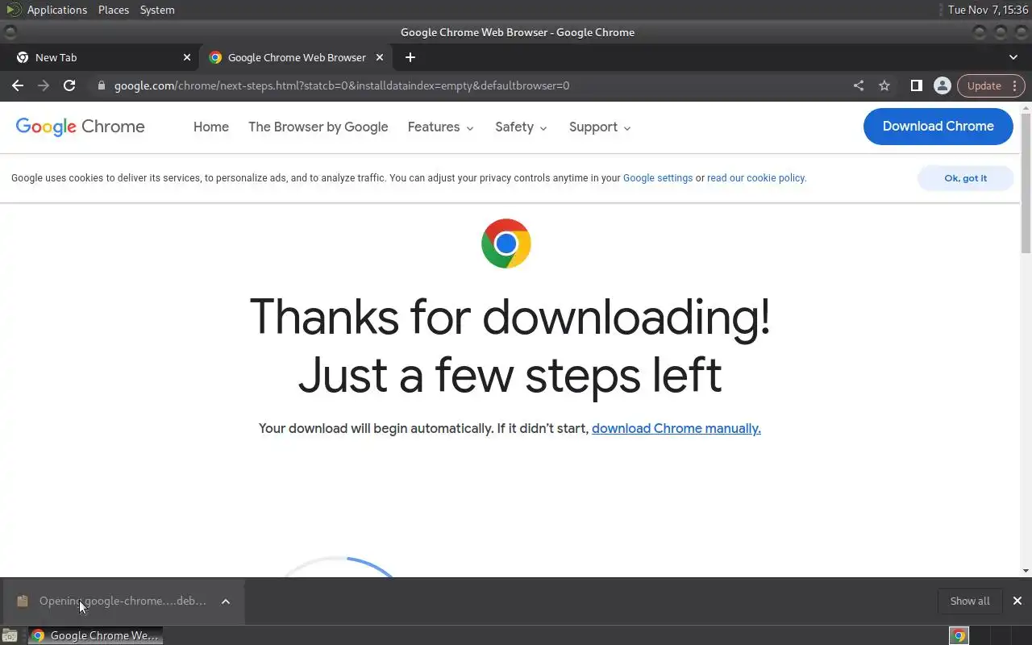Share this page using the share icon
This screenshot has width=1032, height=645.
[859, 85]
